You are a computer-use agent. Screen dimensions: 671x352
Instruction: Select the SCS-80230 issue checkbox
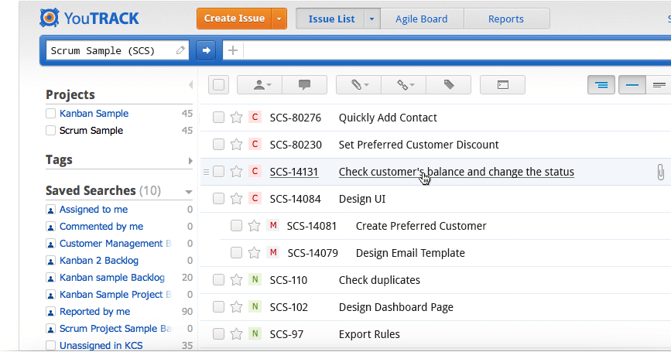coord(218,145)
